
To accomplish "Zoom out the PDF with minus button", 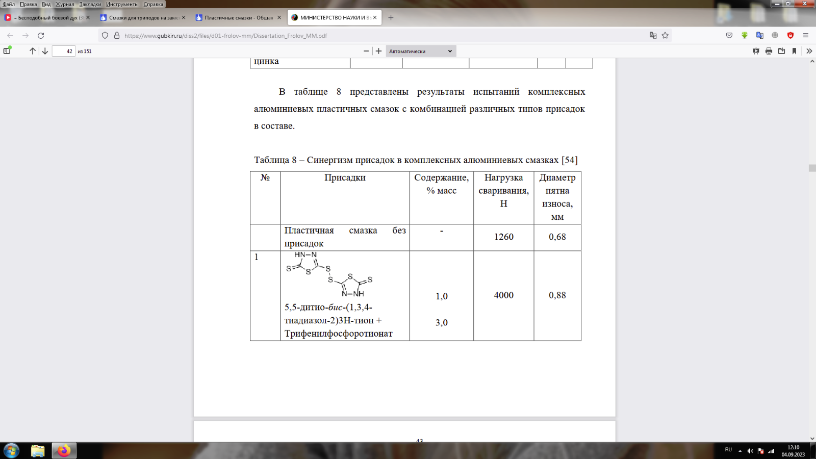I will point(366,51).
